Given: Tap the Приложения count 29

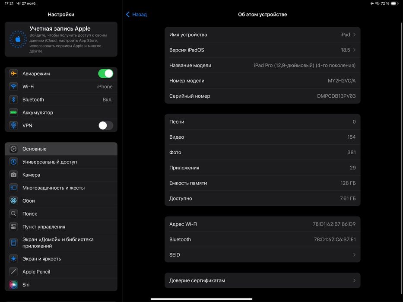Looking at the screenshot, I should [352, 168].
